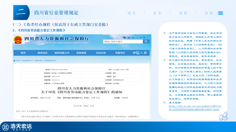
Task: Click the 诚信 label in the slide header
Action: (132, 13)
